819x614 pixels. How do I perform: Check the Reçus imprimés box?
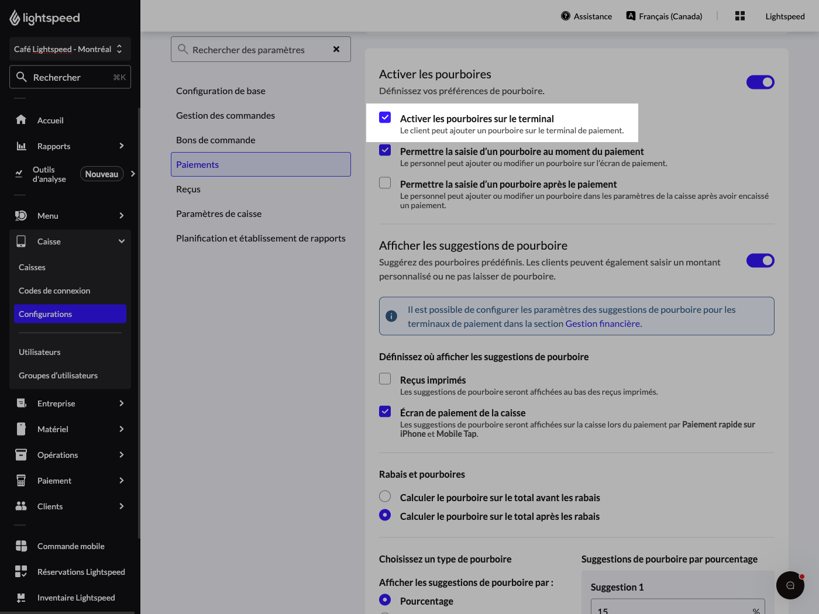385,378
